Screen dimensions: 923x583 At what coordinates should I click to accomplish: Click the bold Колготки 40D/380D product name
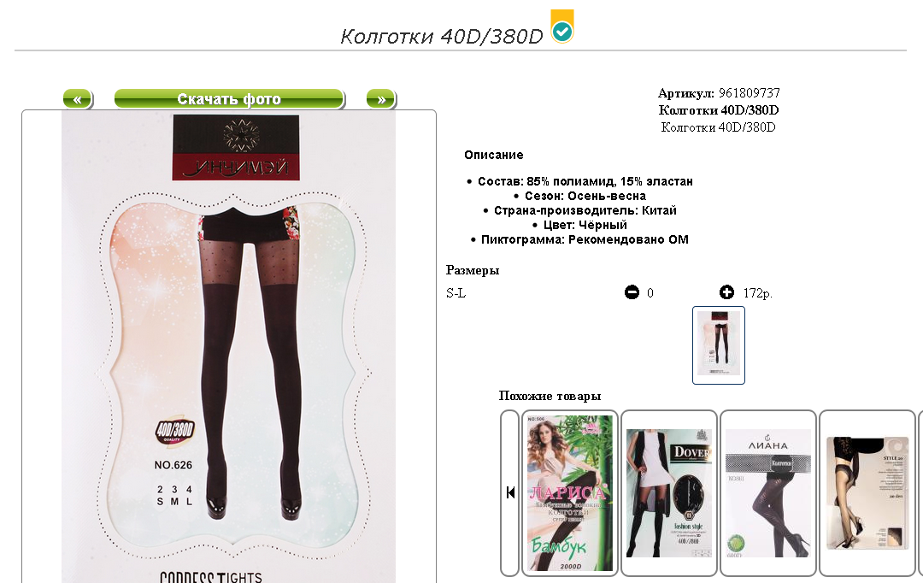[718, 110]
